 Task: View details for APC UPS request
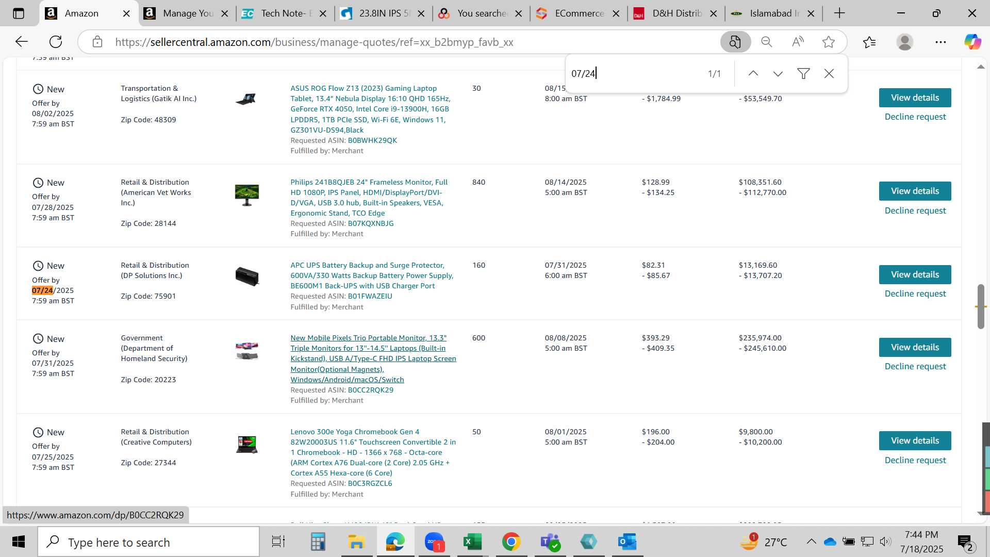(915, 274)
